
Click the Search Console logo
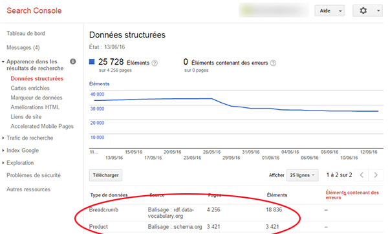pyautogui.click(x=34, y=10)
